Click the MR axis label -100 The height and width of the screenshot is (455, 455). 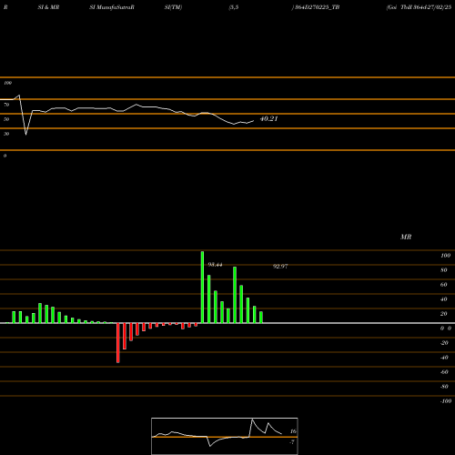click(x=446, y=401)
